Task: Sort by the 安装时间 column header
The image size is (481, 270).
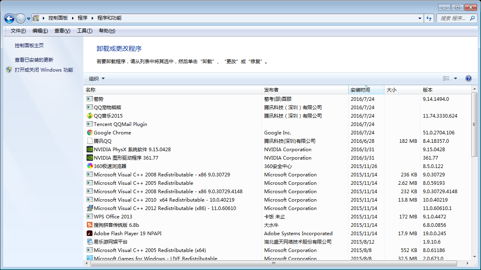Action: (366, 90)
